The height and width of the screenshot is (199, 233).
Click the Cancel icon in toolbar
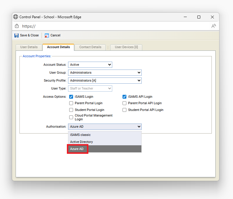47,36
